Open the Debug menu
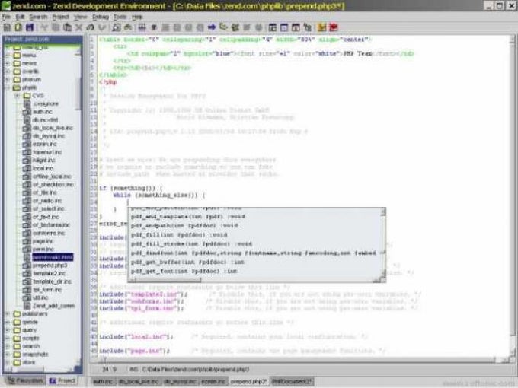 tap(101, 17)
